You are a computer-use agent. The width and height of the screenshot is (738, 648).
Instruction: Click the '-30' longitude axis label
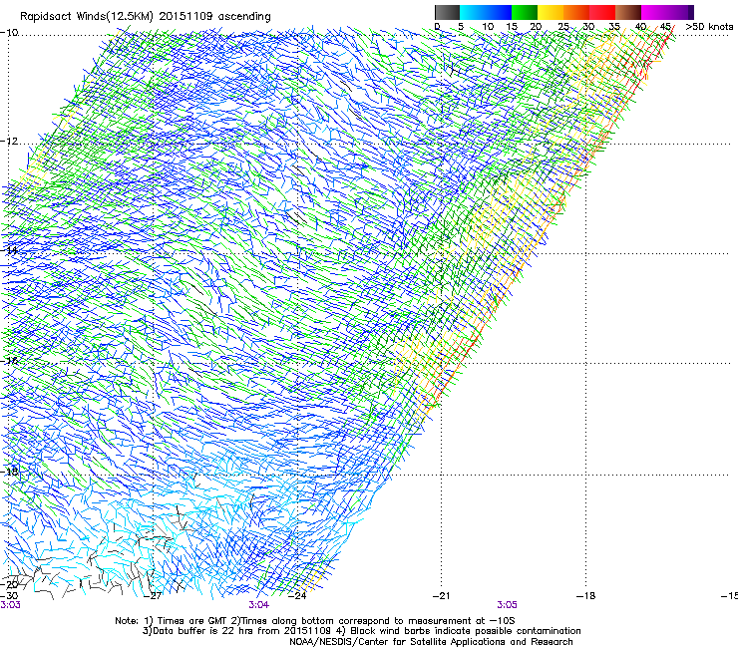(x=9, y=595)
